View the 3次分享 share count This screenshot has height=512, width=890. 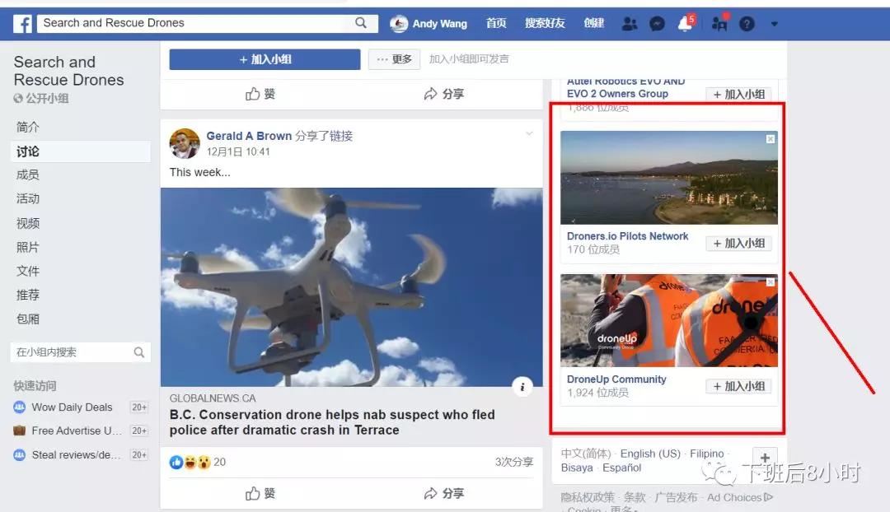[513, 462]
